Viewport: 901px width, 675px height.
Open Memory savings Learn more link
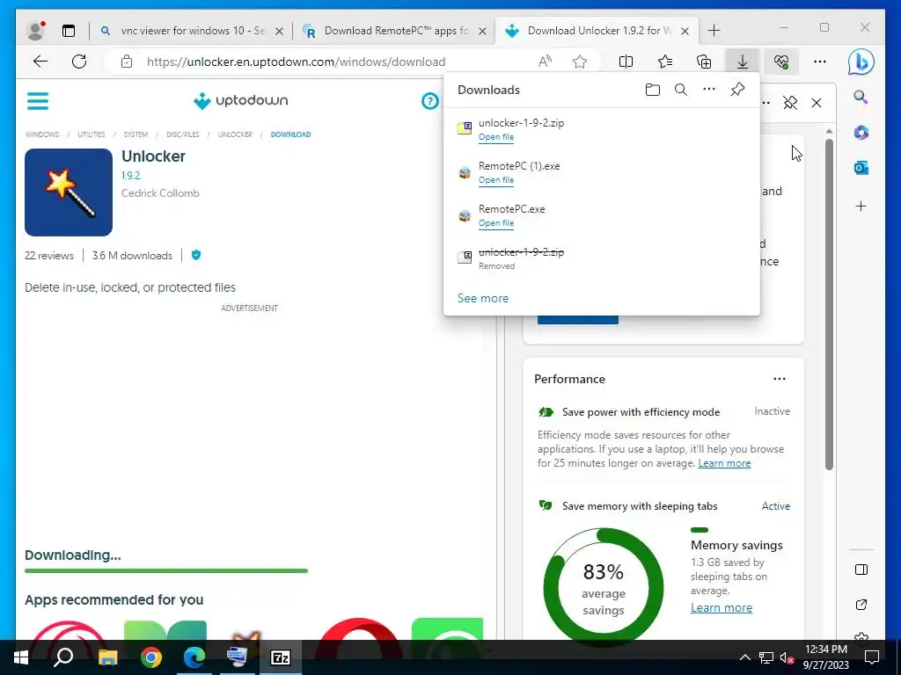(x=722, y=608)
